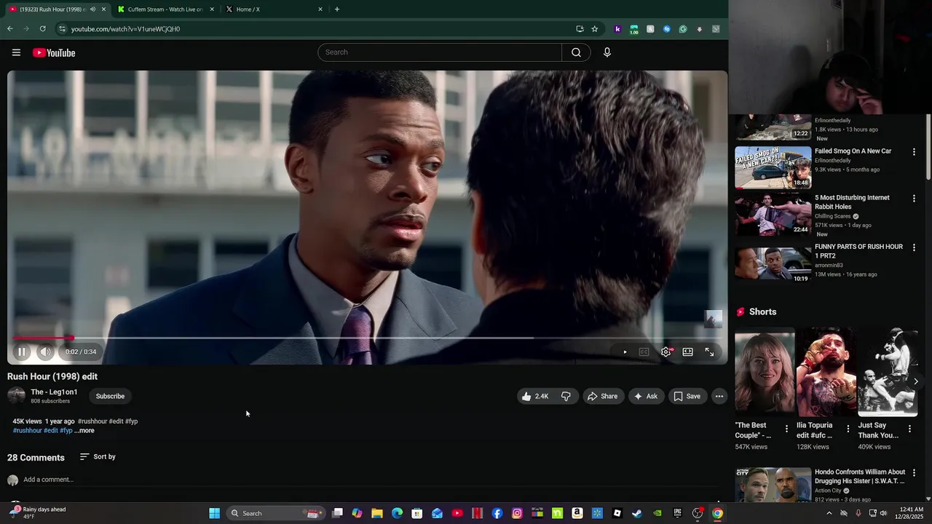Screen dimensions: 932x524
Task: Enter fullscreen video mode
Action: pyautogui.click(x=709, y=352)
